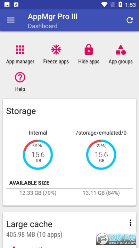Tap the Wi-Fi status bar icon
This screenshot has width=139, height=248.
(x=104, y=5)
